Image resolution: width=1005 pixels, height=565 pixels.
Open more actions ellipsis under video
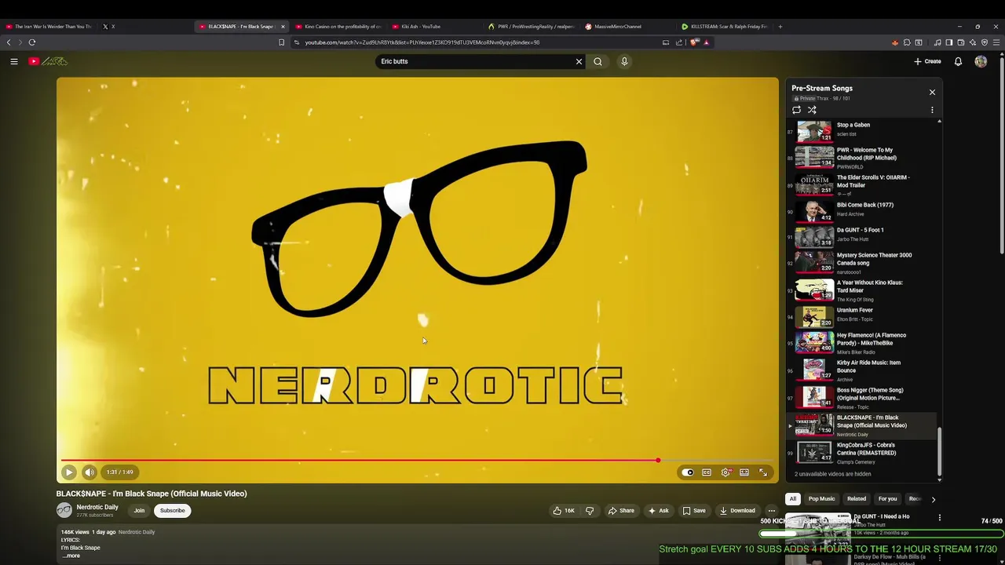click(x=771, y=511)
